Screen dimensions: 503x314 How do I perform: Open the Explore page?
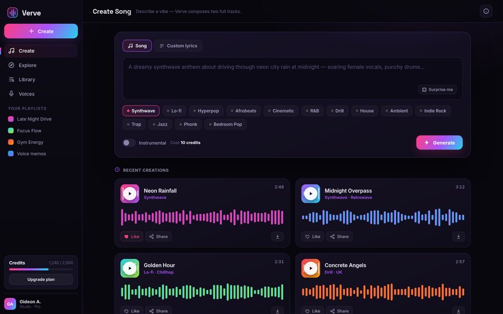[x=41, y=65]
